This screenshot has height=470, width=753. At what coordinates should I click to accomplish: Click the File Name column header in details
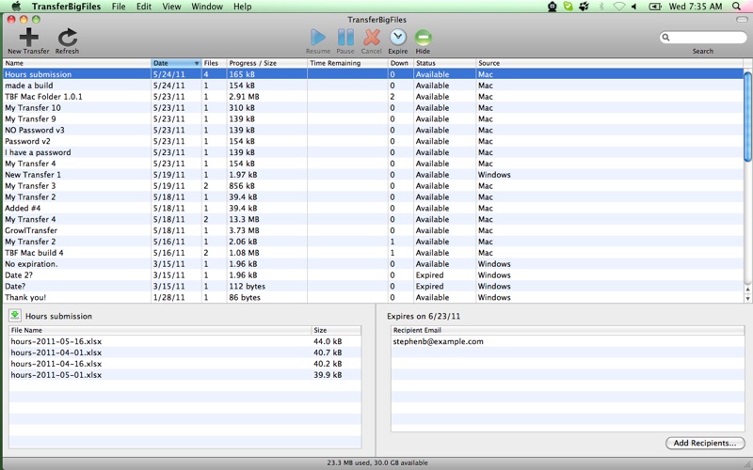click(160, 330)
